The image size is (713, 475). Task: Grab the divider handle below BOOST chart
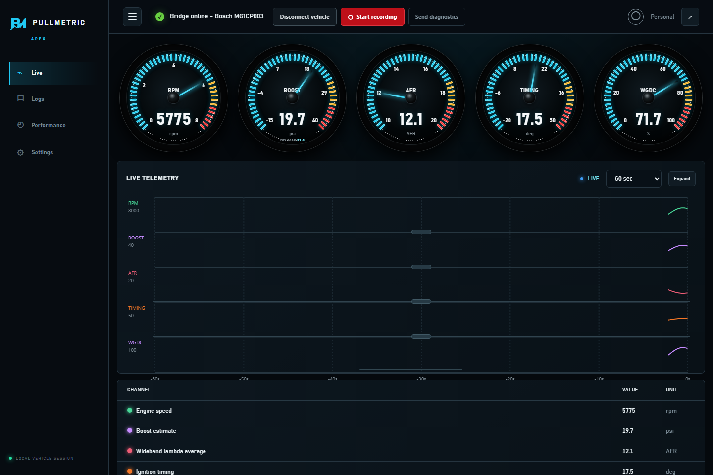click(x=421, y=267)
